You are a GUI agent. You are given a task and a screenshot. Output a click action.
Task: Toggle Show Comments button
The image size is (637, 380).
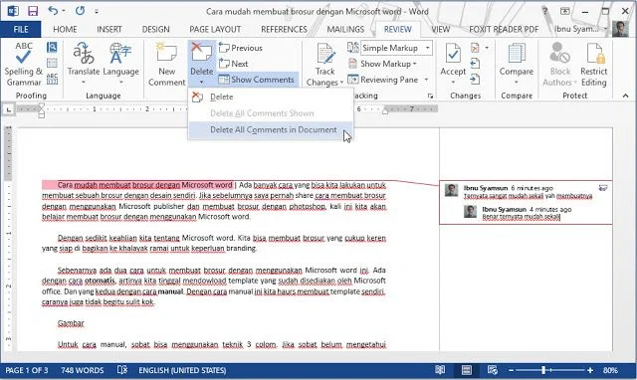(x=257, y=80)
